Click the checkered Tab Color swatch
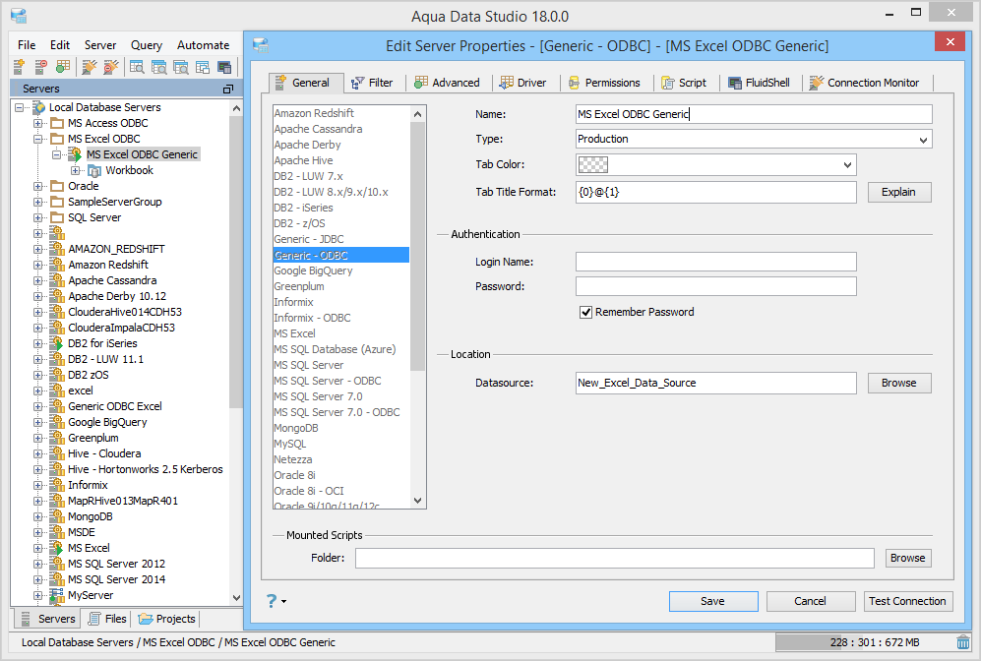Image resolution: width=981 pixels, height=661 pixels. point(592,165)
